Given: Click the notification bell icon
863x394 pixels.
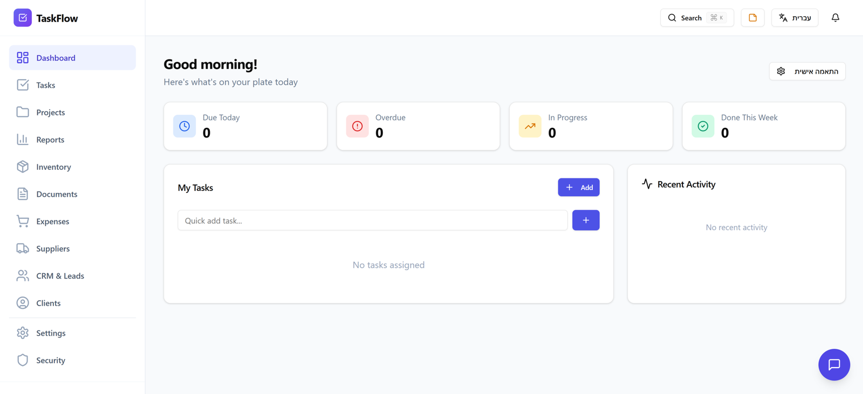Looking at the screenshot, I should (x=835, y=18).
